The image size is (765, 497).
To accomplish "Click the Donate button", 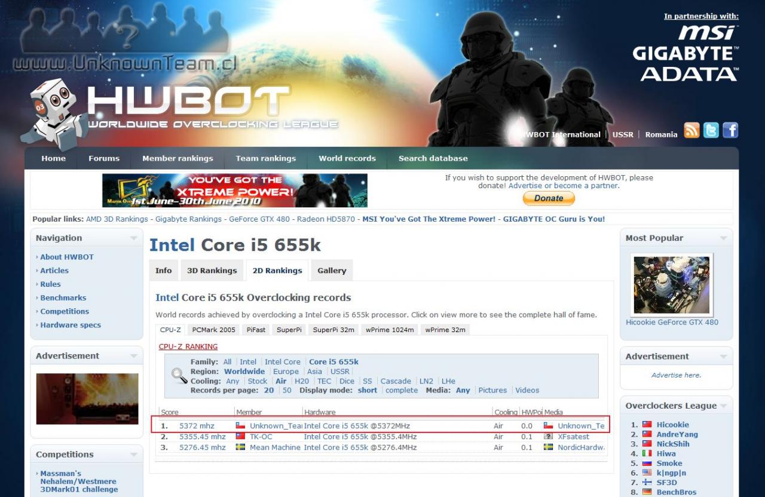I will coord(549,198).
